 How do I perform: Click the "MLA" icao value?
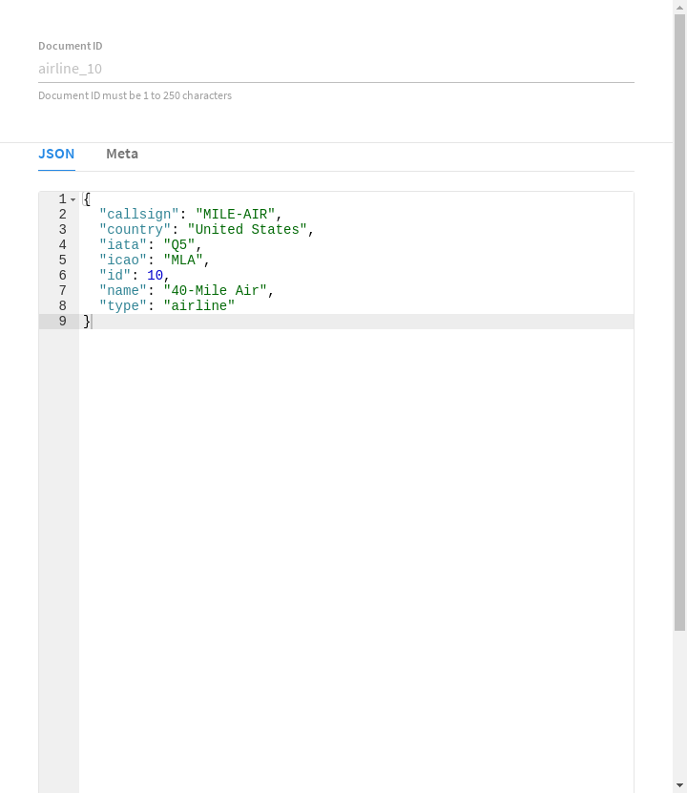pos(182,261)
